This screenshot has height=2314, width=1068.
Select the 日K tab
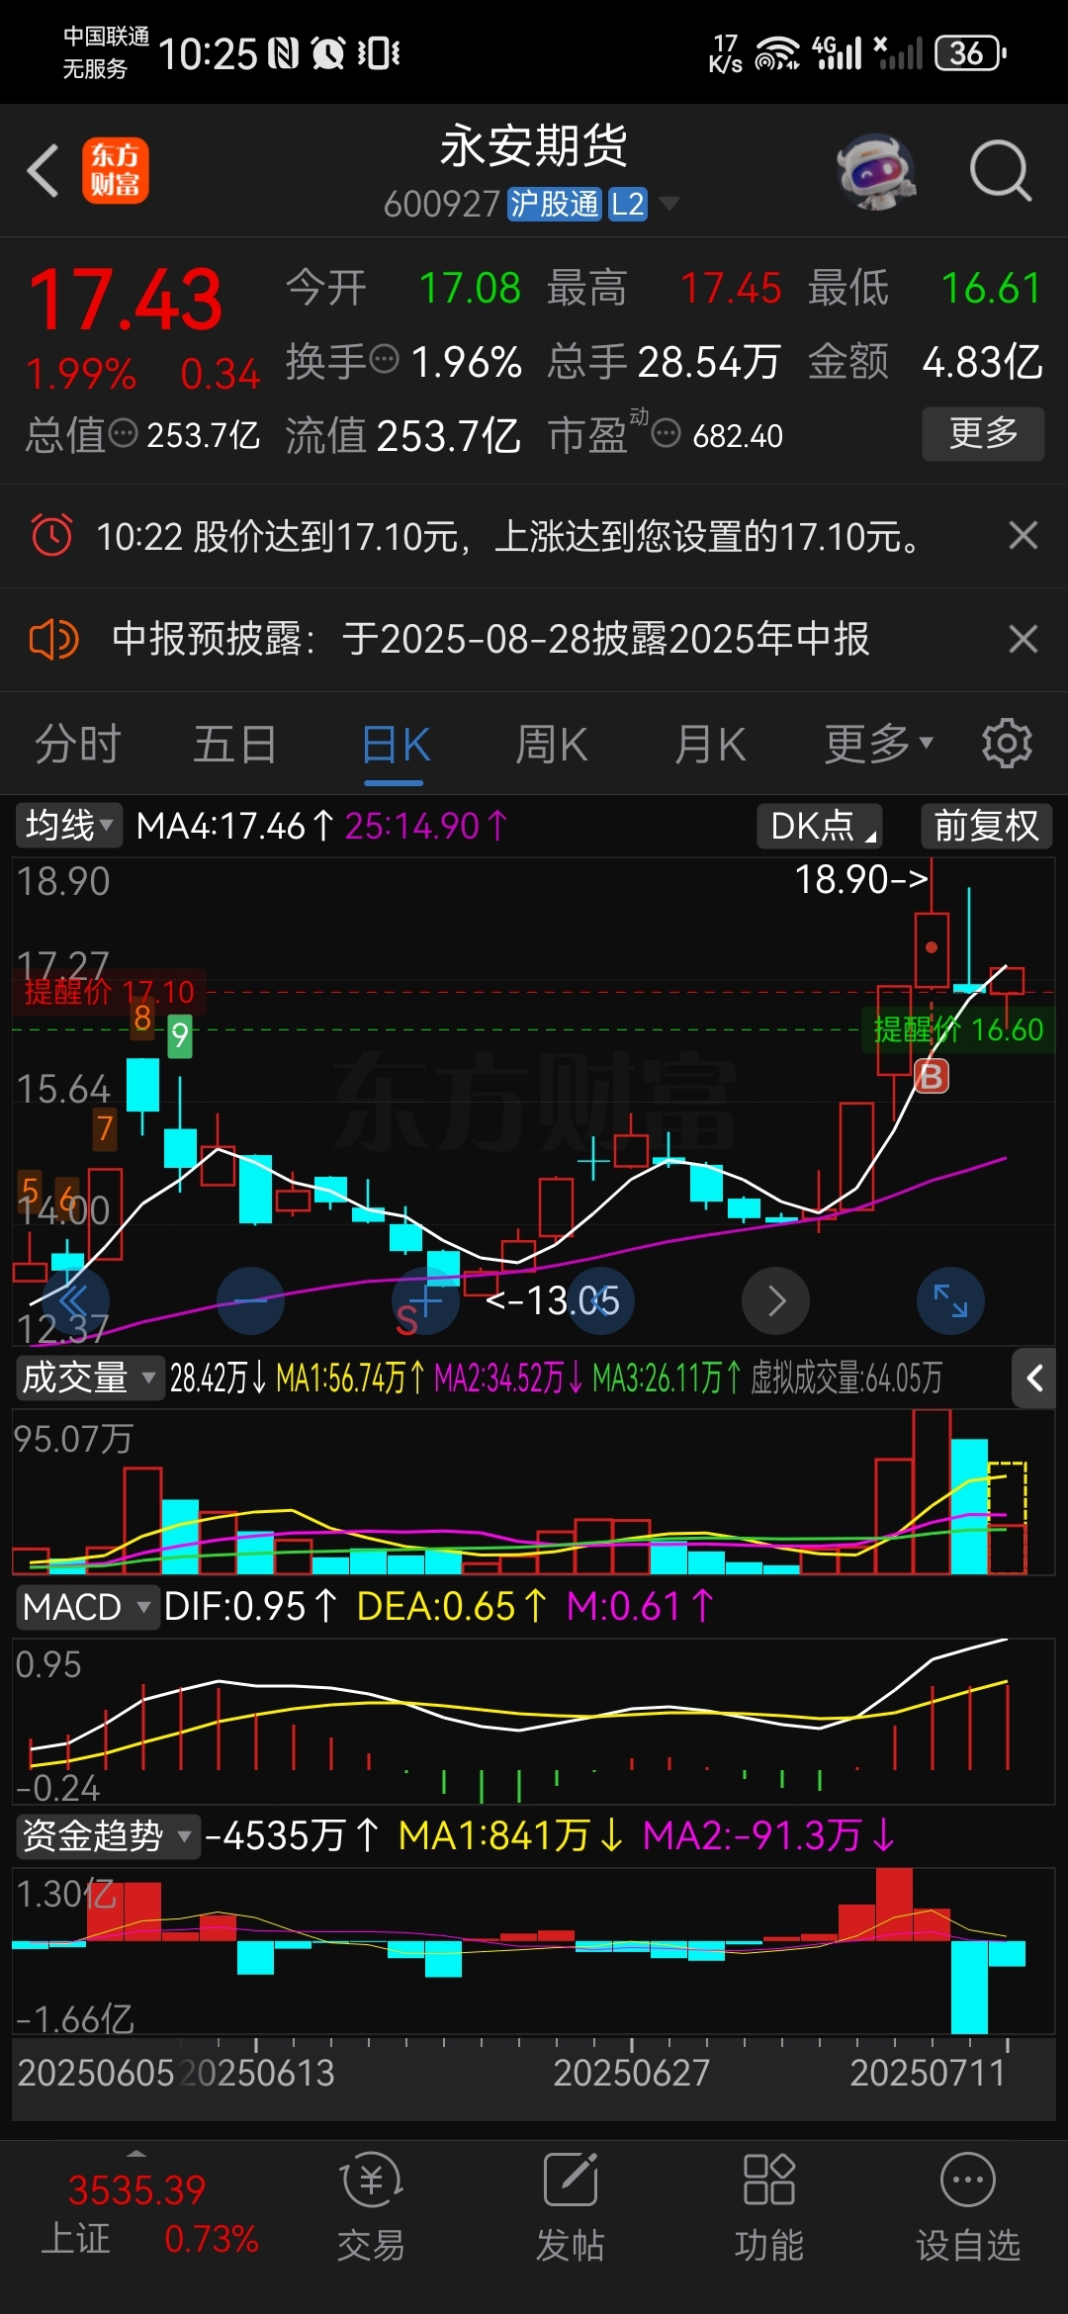click(x=395, y=745)
